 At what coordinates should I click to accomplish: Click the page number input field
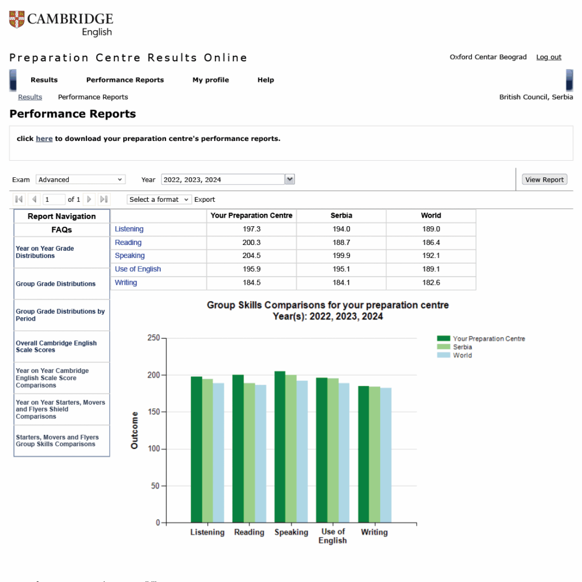tap(54, 199)
